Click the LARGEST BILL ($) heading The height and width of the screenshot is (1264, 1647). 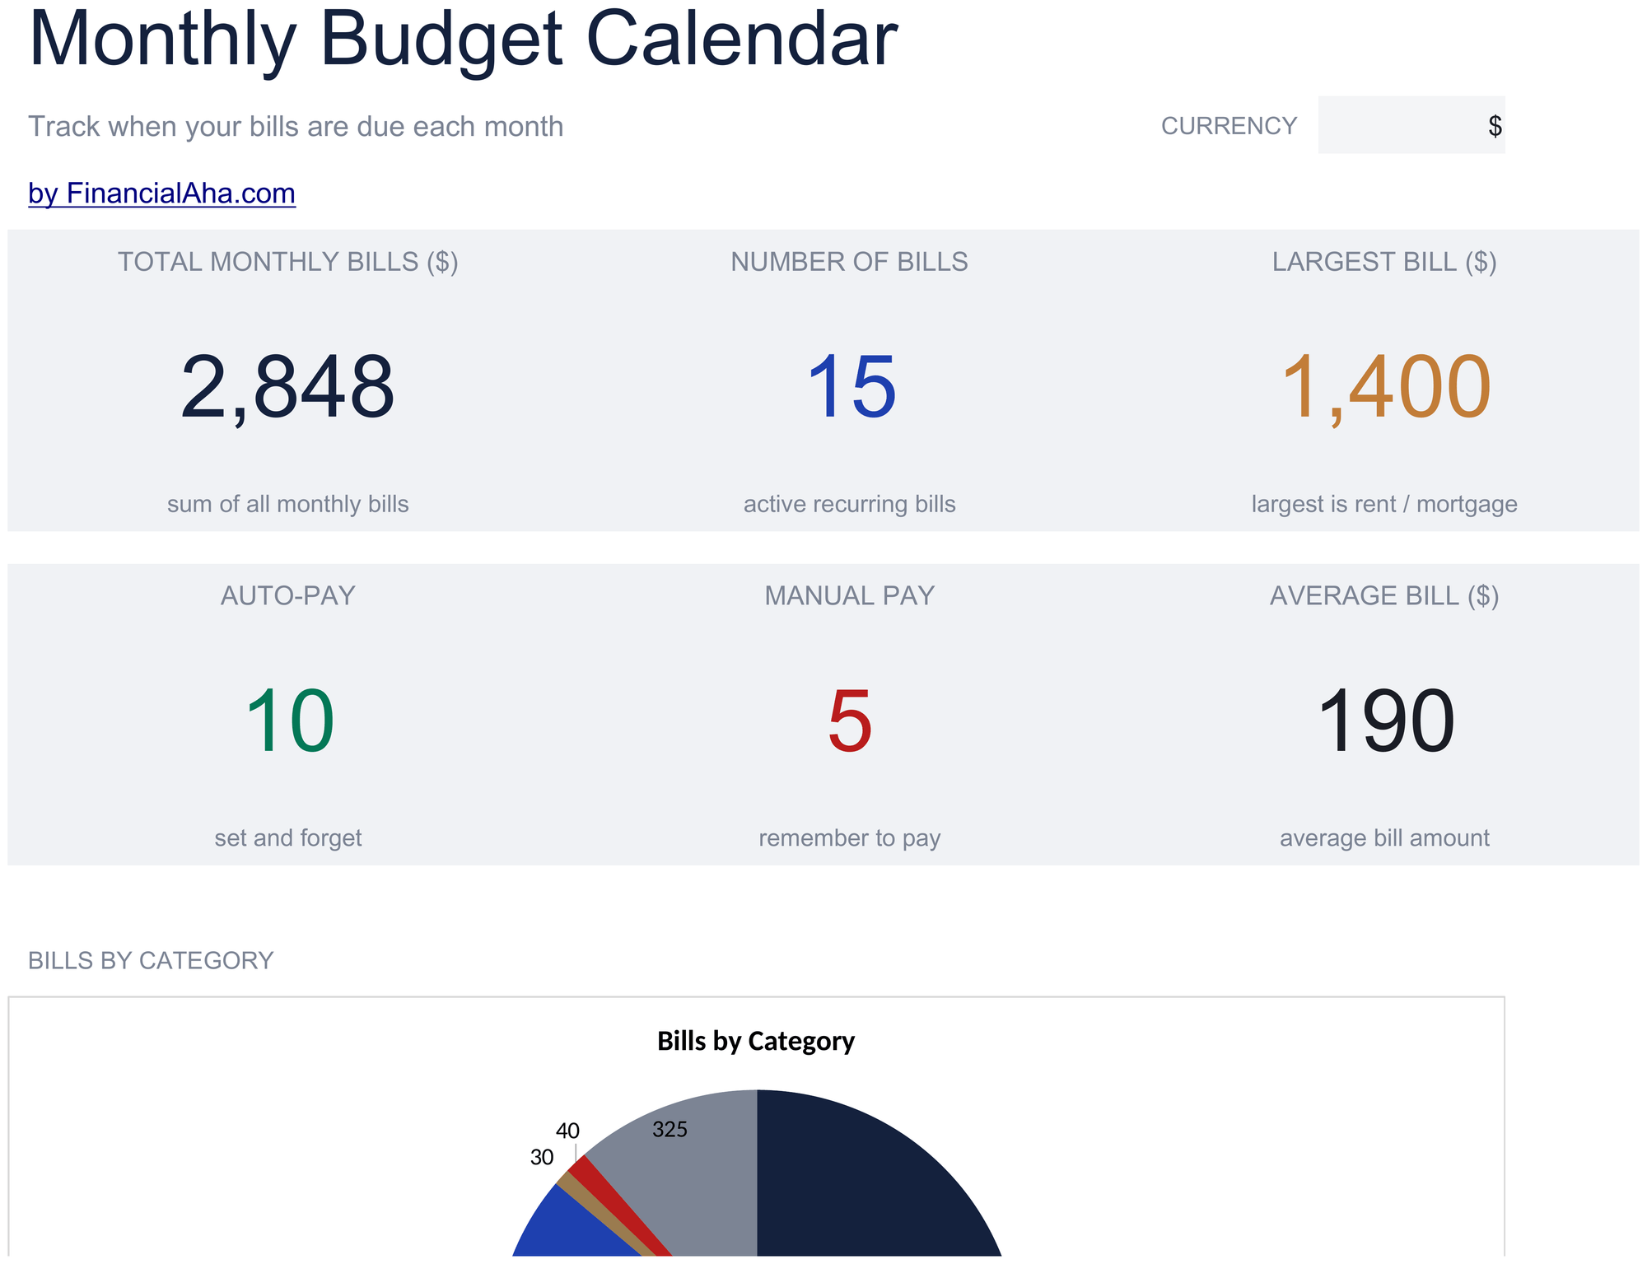pos(1384,262)
